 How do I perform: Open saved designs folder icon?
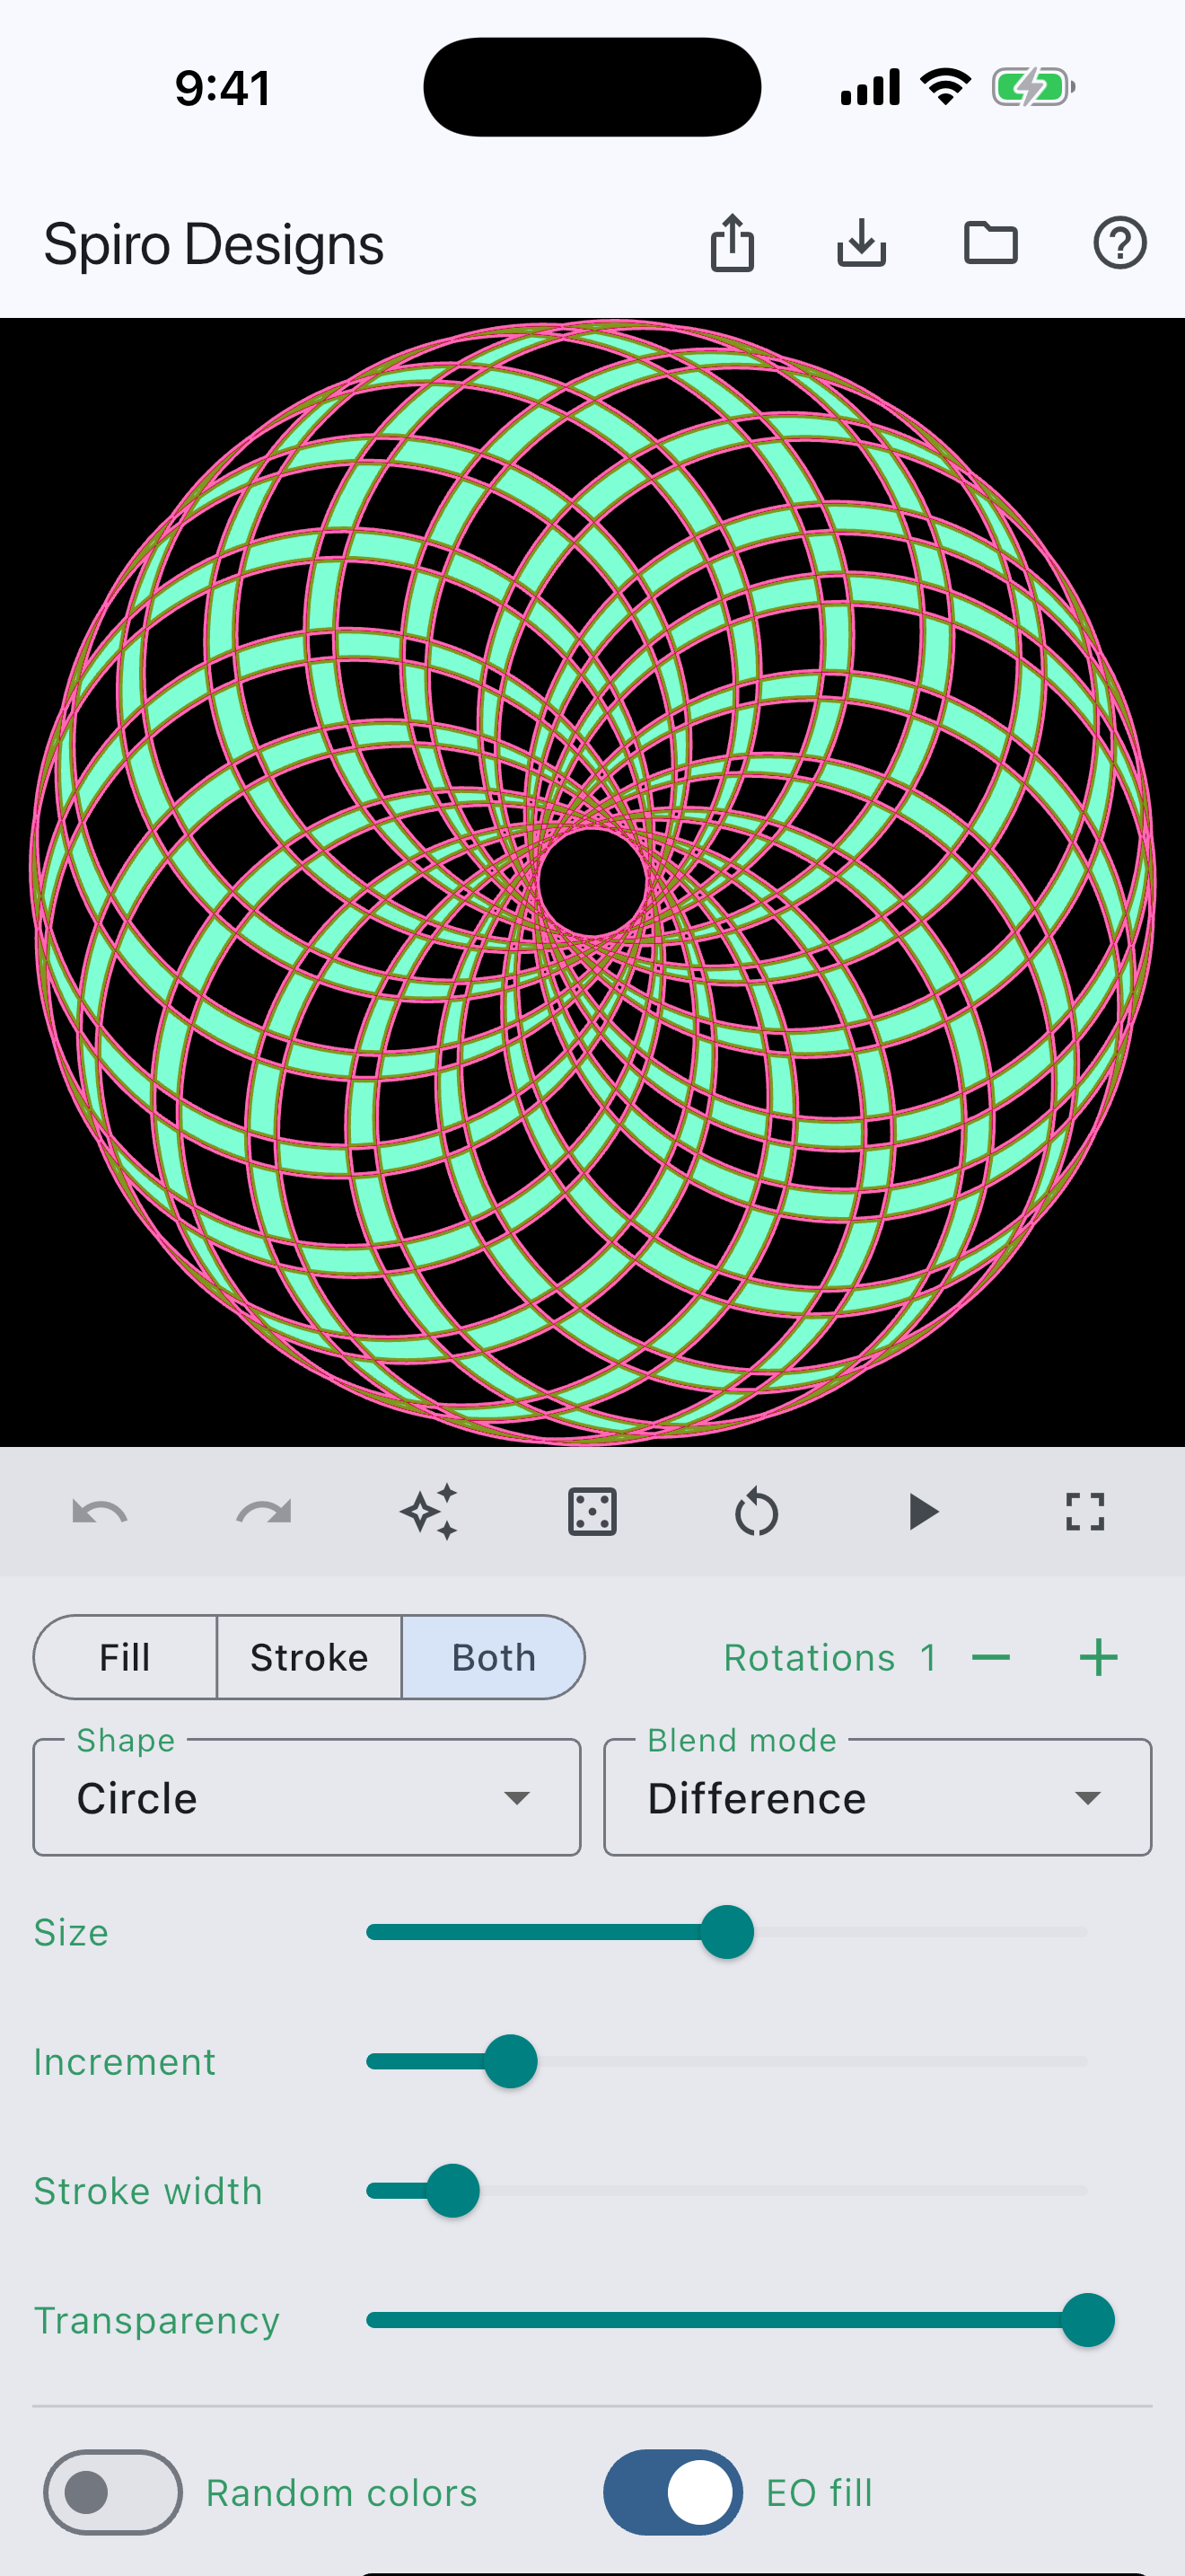pos(990,243)
